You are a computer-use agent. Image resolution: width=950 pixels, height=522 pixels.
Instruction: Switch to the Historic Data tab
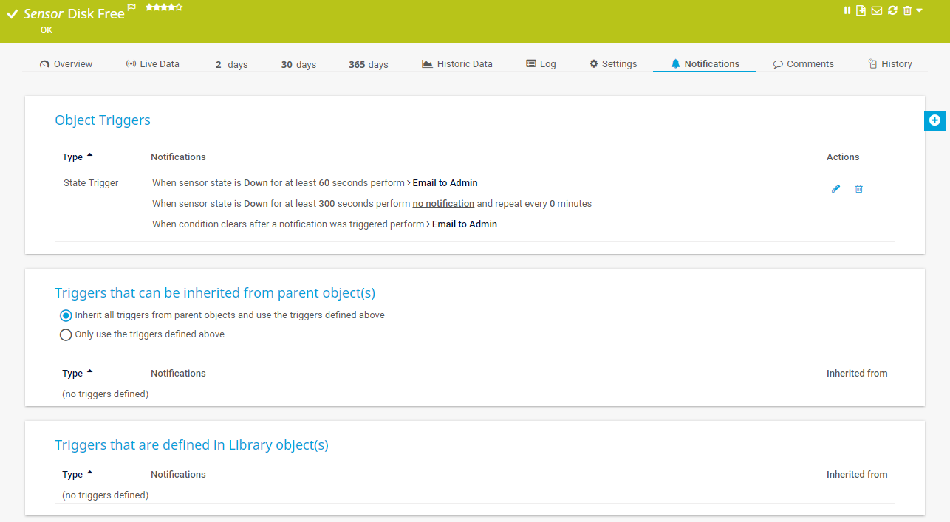[457, 64]
